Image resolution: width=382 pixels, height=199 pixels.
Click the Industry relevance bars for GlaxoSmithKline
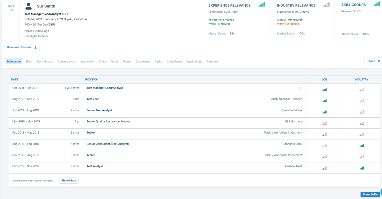pos(362,112)
